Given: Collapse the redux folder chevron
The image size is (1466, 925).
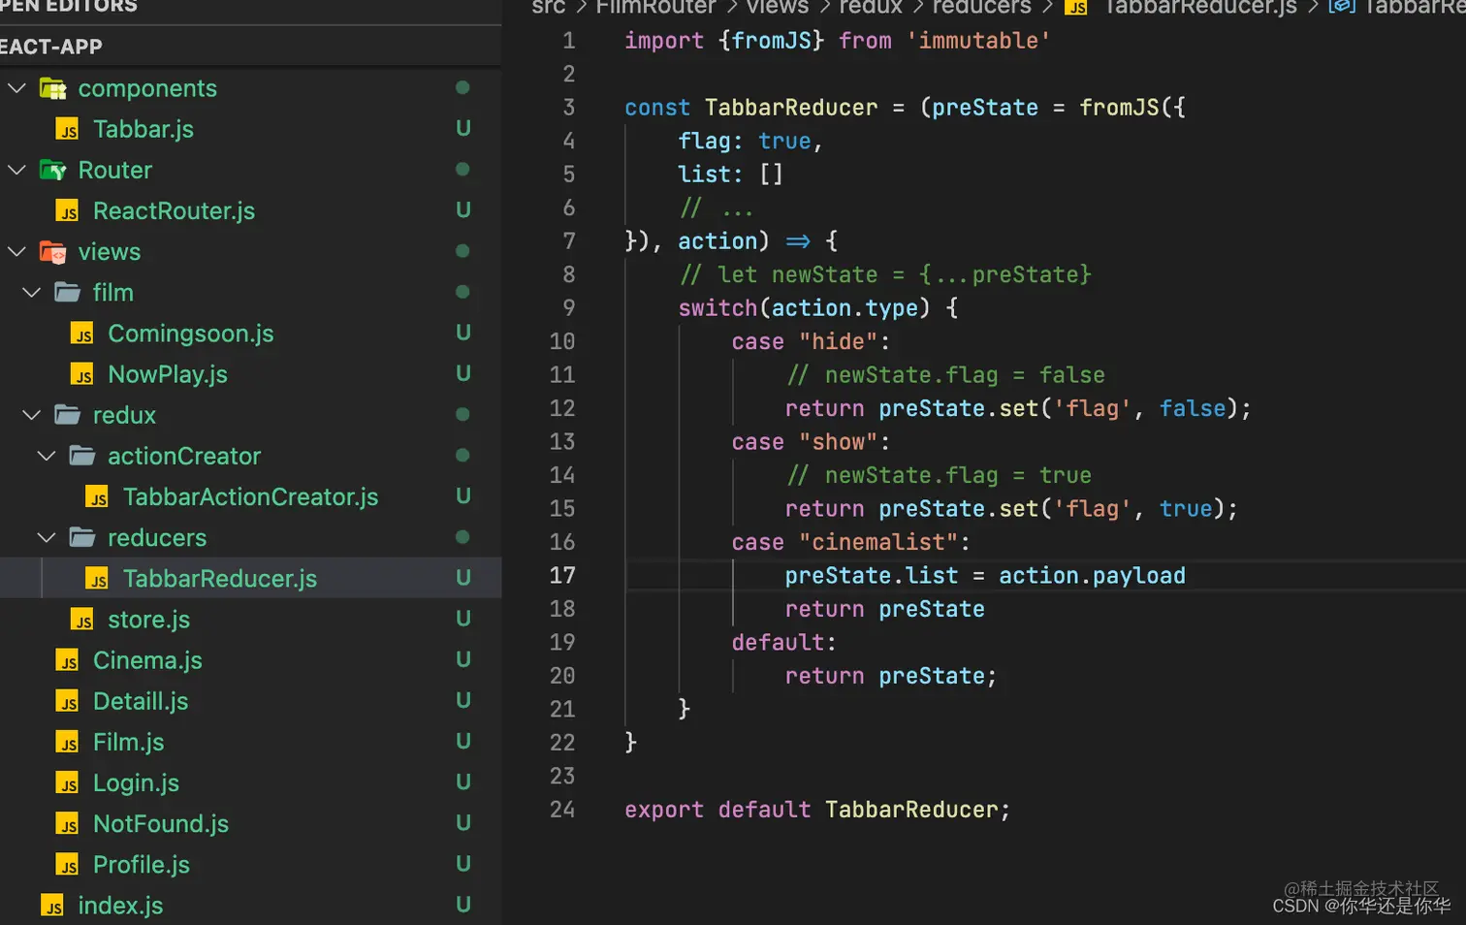Looking at the screenshot, I should [x=32, y=415].
